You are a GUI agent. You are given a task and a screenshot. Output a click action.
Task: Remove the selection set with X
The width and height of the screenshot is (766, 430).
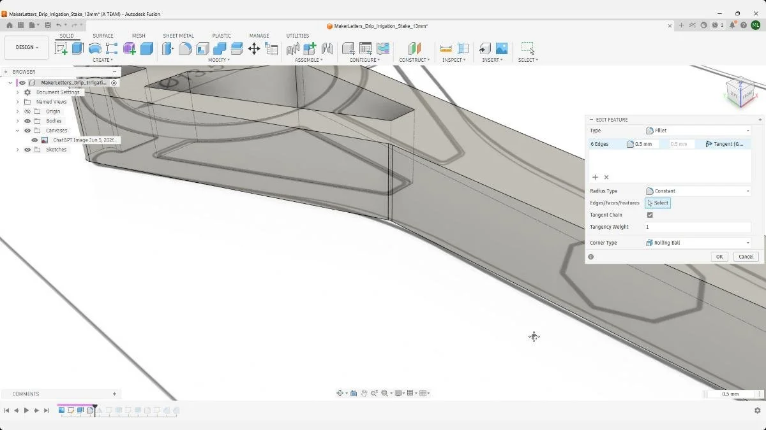[606, 177]
